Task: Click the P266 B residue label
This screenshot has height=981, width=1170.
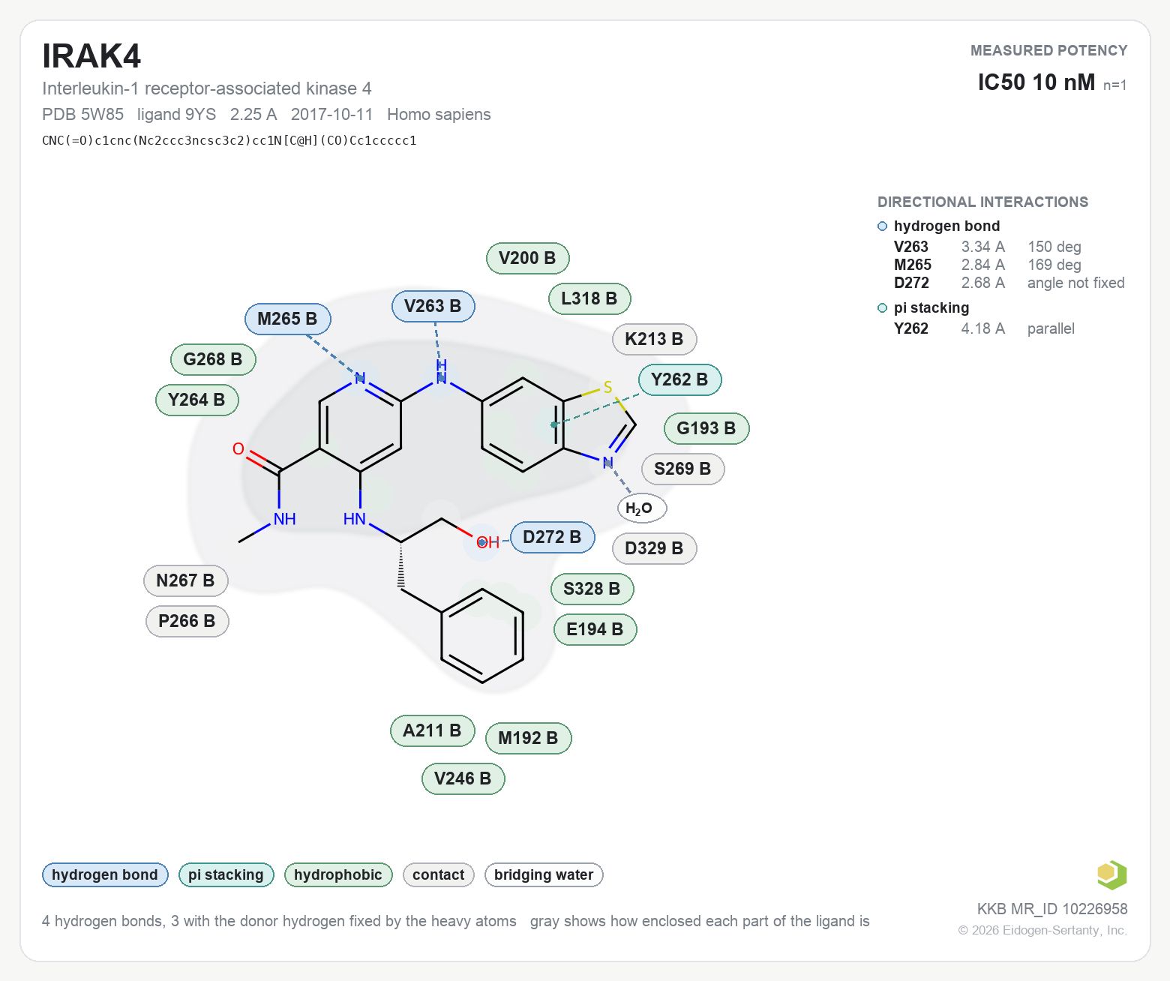Action: point(187,621)
